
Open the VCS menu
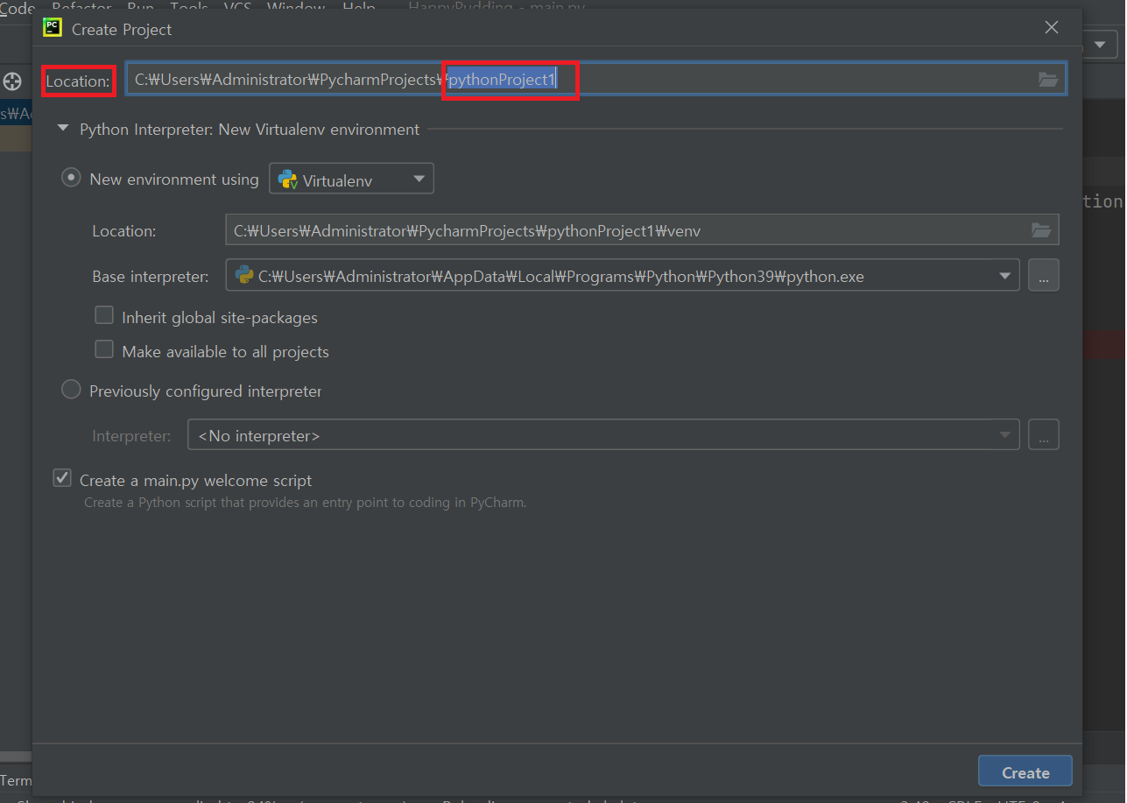click(x=238, y=7)
